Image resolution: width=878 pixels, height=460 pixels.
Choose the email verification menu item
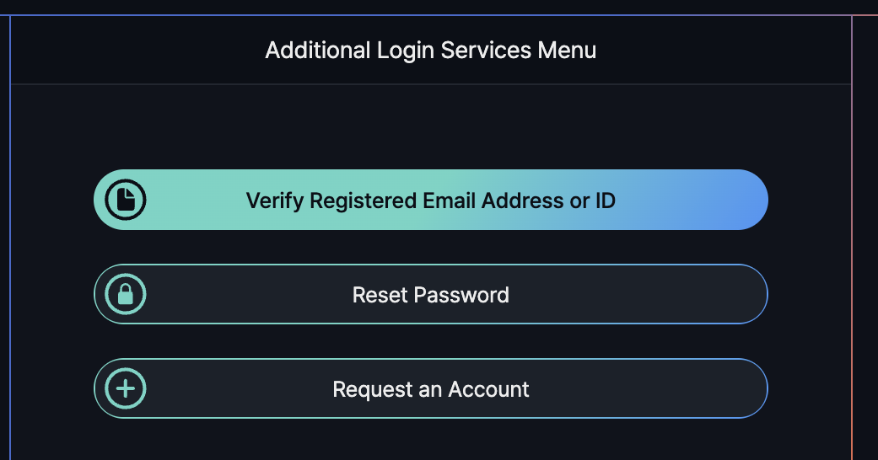click(430, 201)
